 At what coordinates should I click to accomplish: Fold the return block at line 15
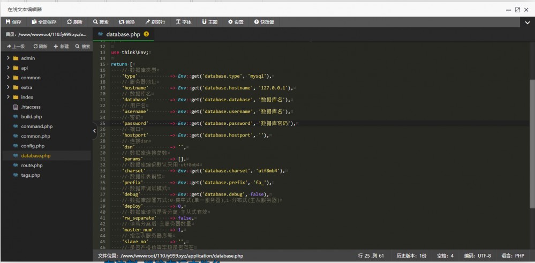click(108, 64)
